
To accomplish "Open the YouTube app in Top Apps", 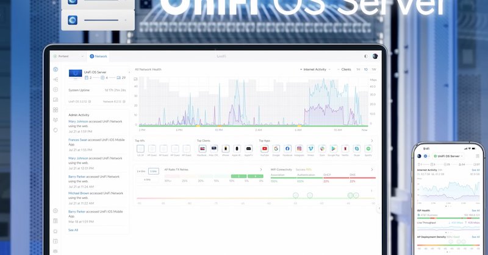I will click(x=264, y=148).
